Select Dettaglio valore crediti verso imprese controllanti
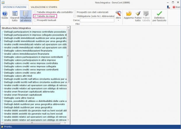 pyautogui.click(x=31, y=69)
